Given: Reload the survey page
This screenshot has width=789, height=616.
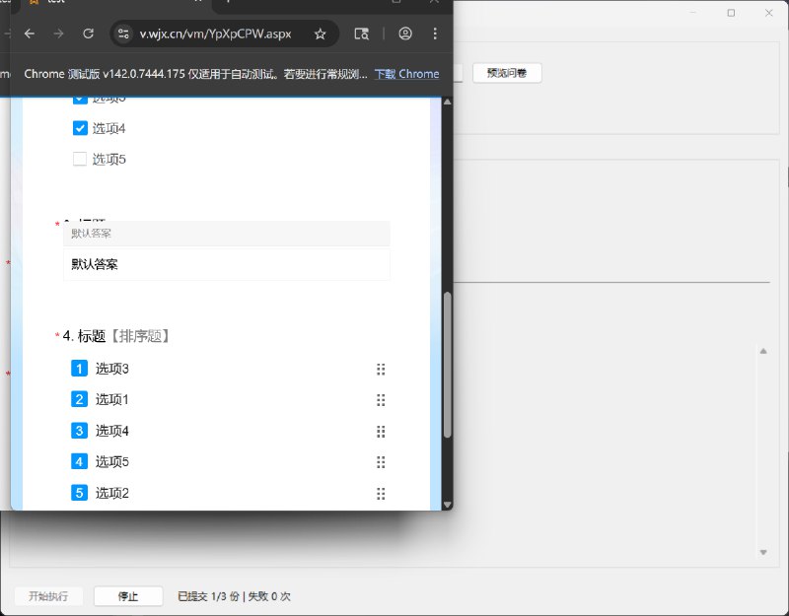Looking at the screenshot, I should [x=88, y=34].
